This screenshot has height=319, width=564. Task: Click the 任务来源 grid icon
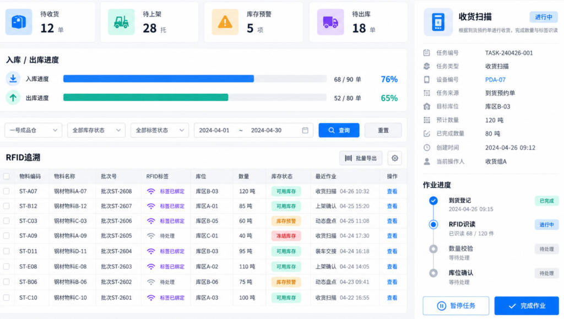pos(427,93)
